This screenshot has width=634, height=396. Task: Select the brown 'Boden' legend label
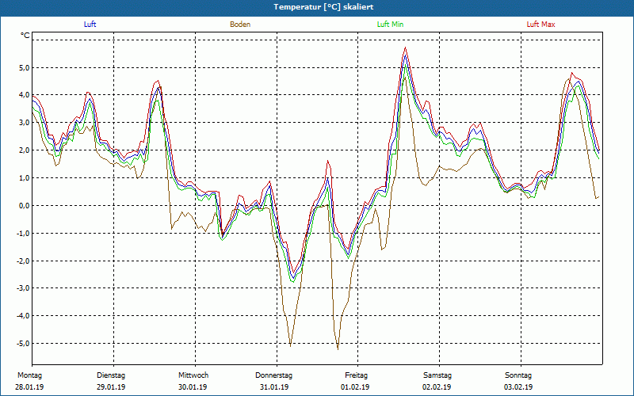[x=240, y=25]
